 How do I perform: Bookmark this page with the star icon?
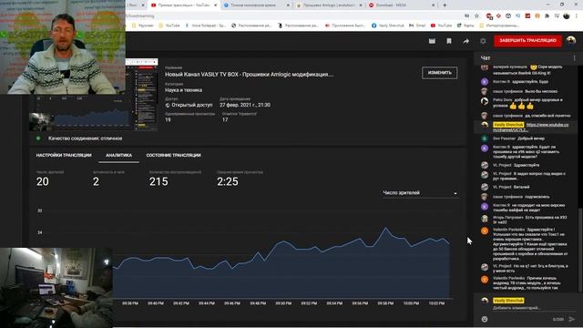(476, 16)
